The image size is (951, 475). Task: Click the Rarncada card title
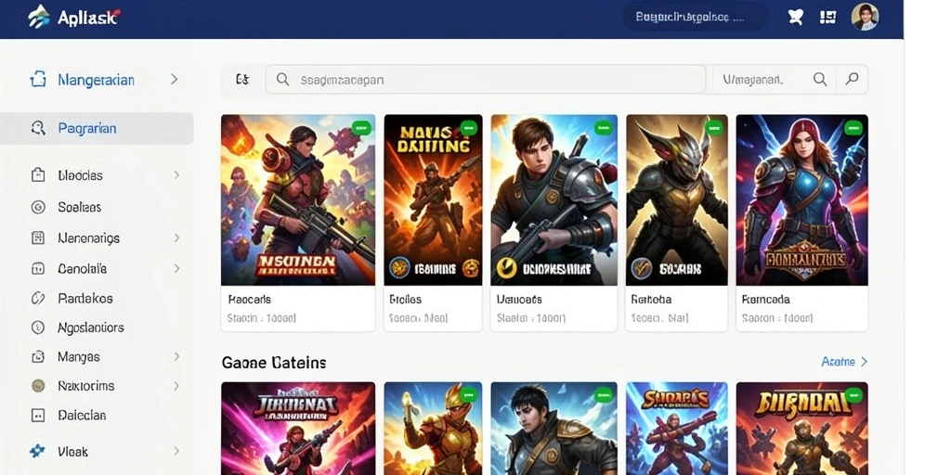(x=766, y=300)
